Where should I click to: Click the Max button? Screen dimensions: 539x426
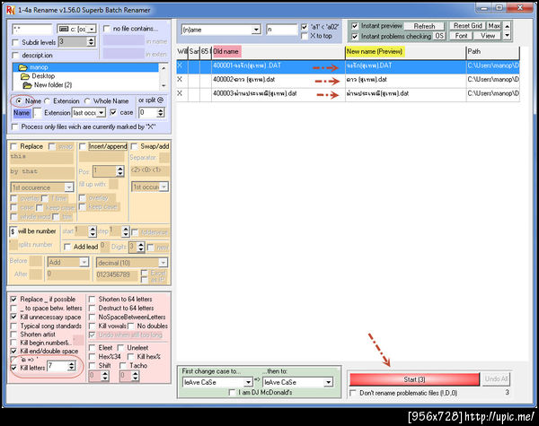point(494,26)
